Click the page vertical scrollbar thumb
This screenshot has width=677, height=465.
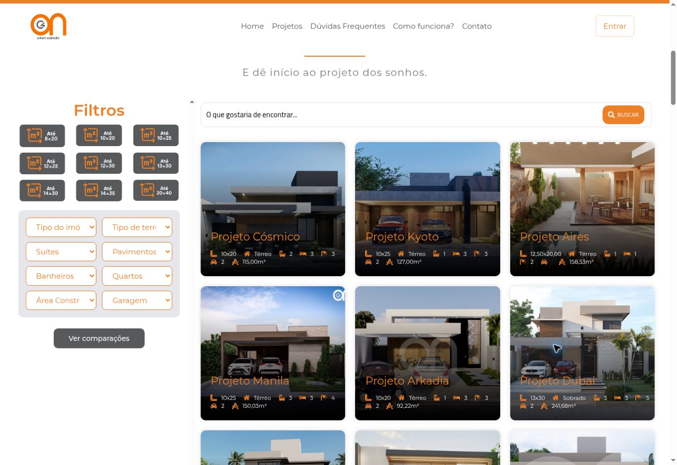point(673,78)
